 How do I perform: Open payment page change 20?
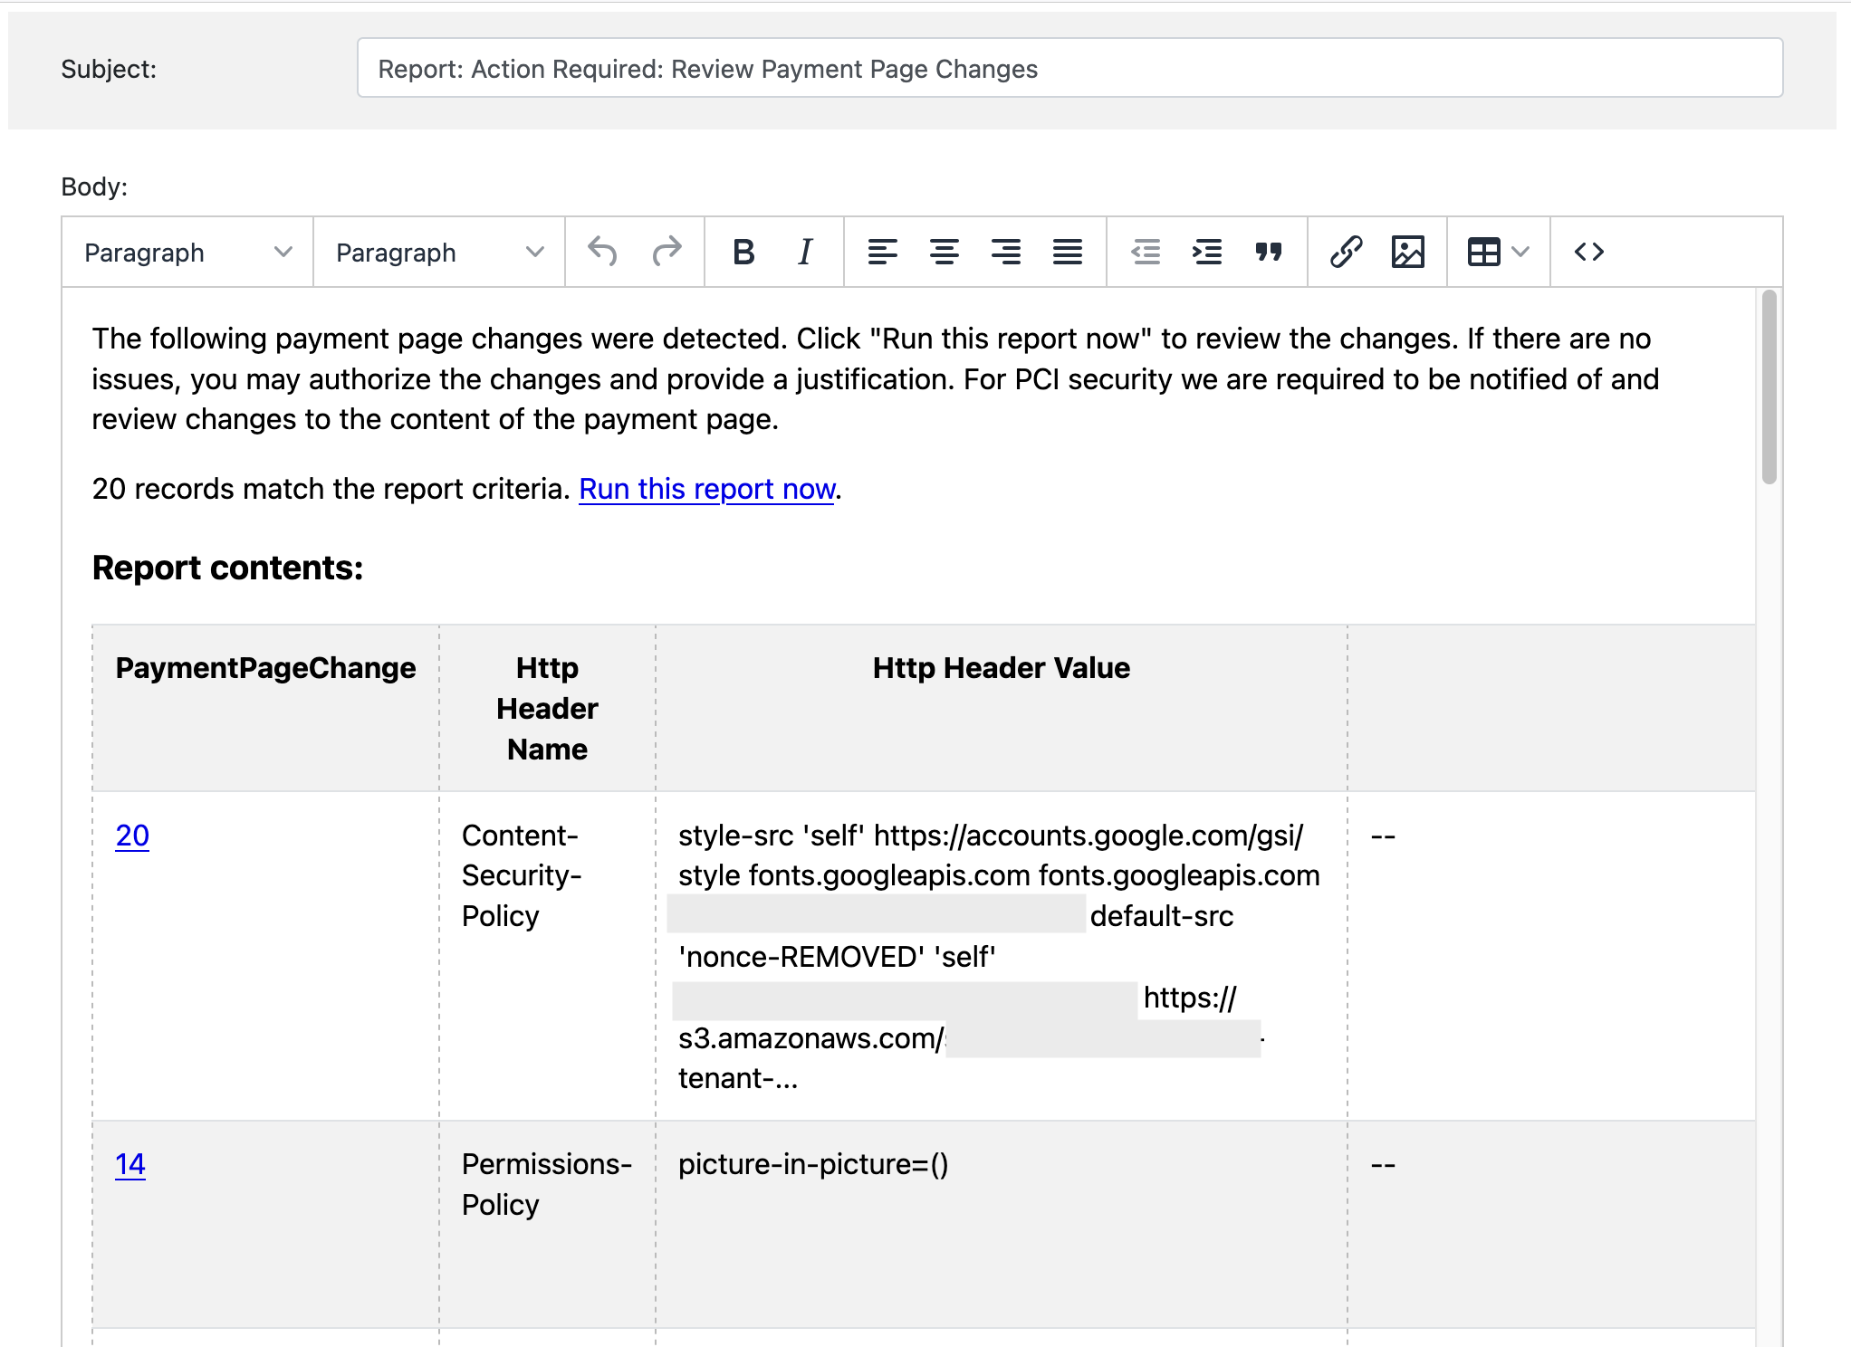tap(132, 836)
